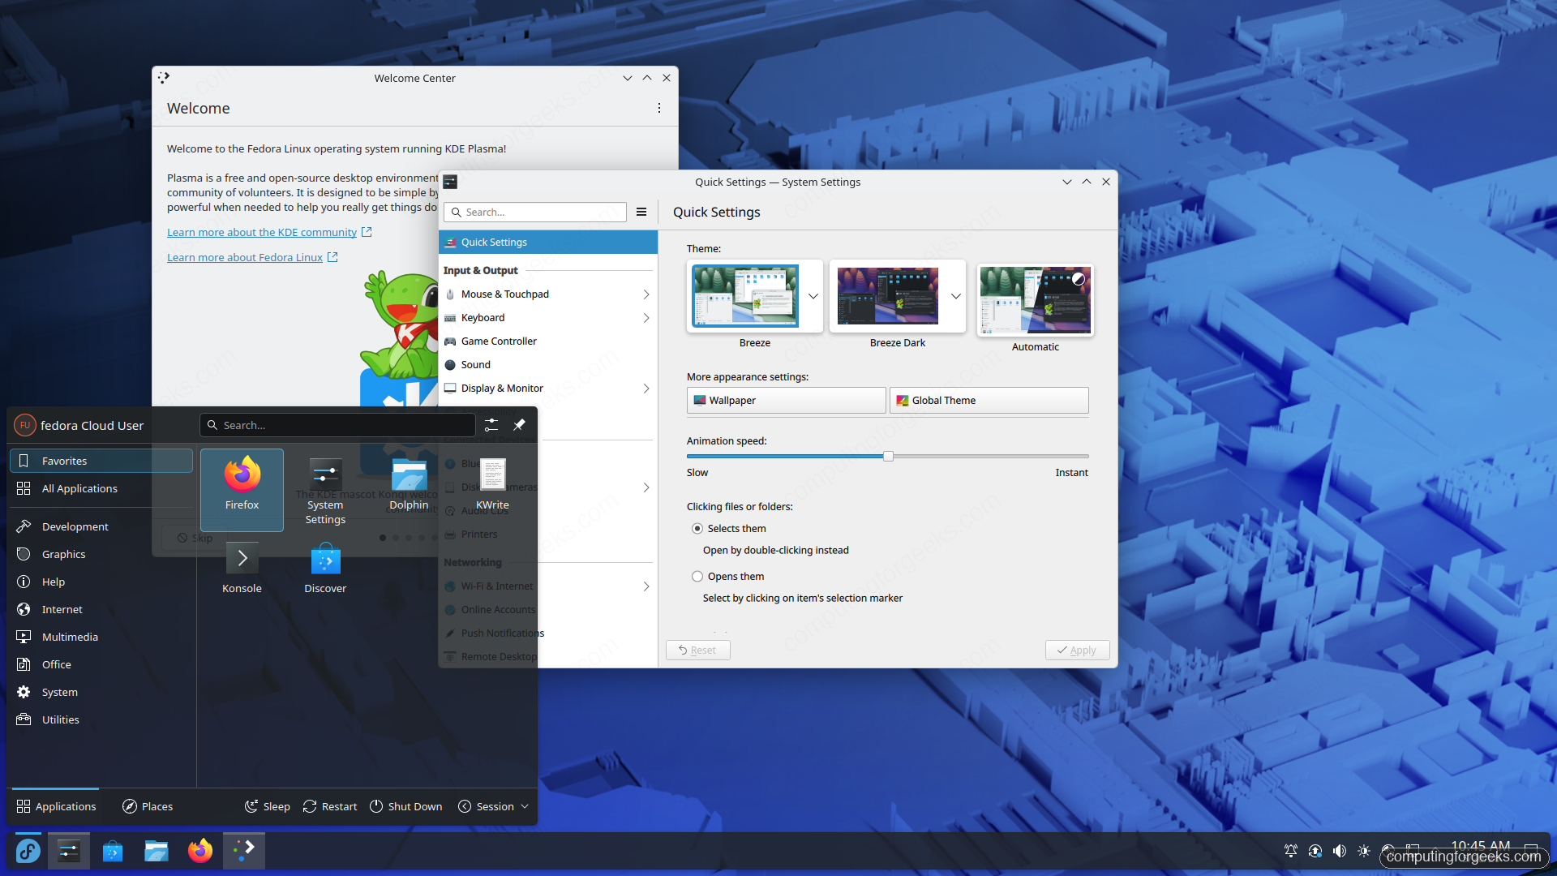Image resolution: width=1557 pixels, height=876 pixels.
Task: Open Game Controller settings
Action: coord(548,341)
